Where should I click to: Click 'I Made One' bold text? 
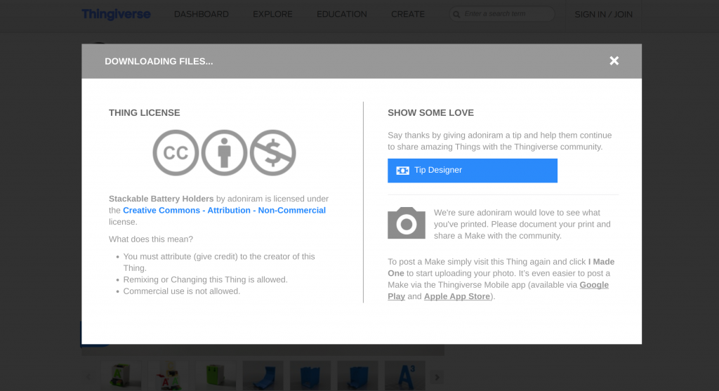[x=501, y=267]
